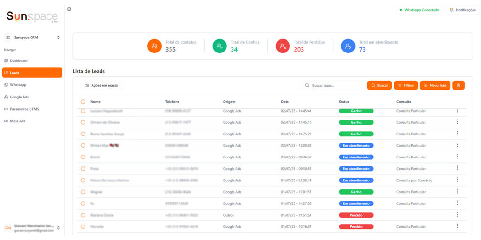Focus the Buscar leads search field
This screenshot has width=481, height=240.
[333, 85]
